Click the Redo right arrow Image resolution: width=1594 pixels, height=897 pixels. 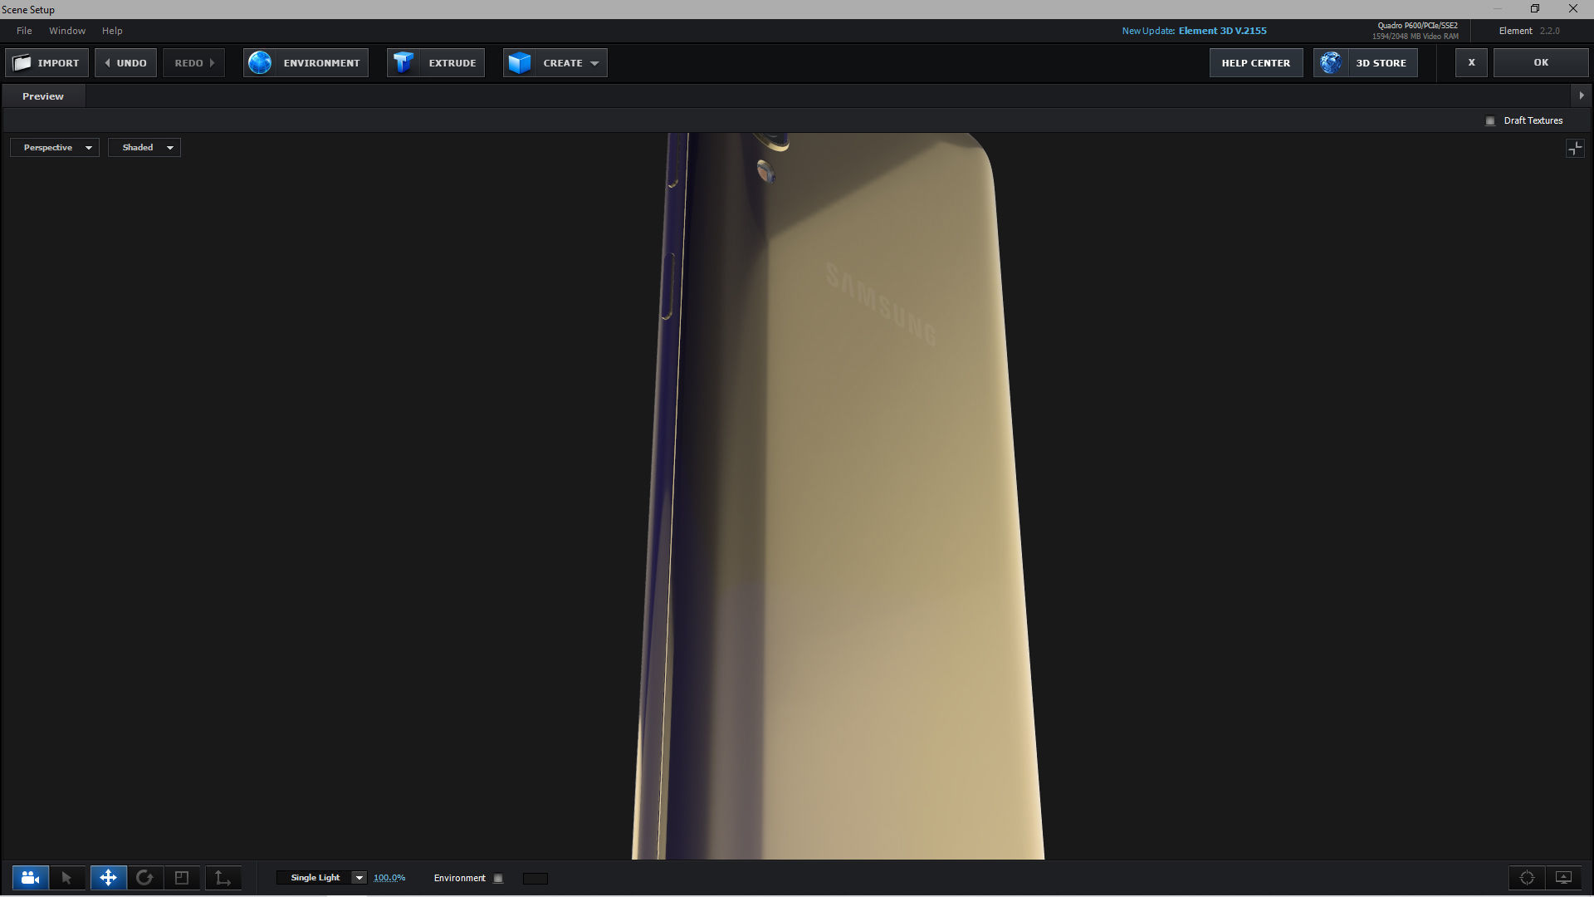click(x=212, y=63)
